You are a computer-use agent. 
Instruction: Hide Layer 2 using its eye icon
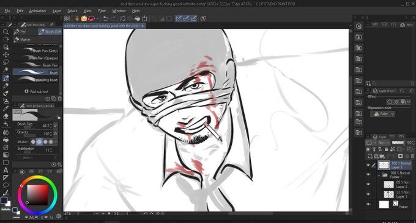point(368,185)
